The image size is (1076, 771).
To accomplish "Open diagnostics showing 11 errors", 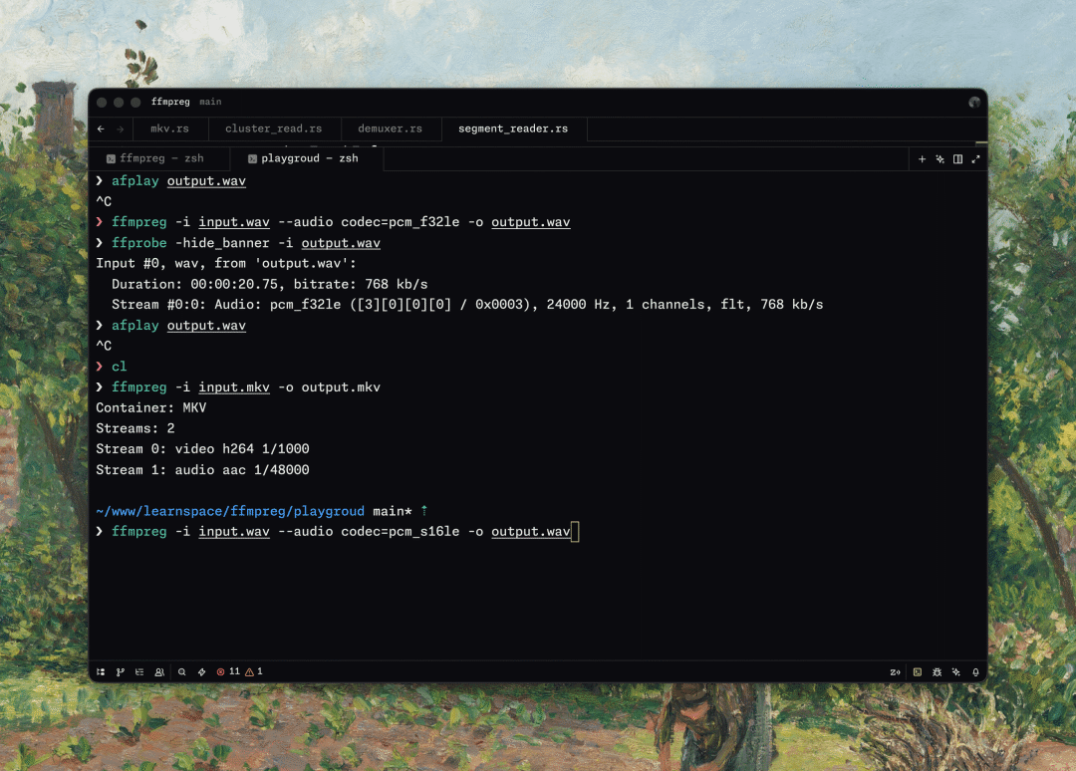I will click(228, 671).
